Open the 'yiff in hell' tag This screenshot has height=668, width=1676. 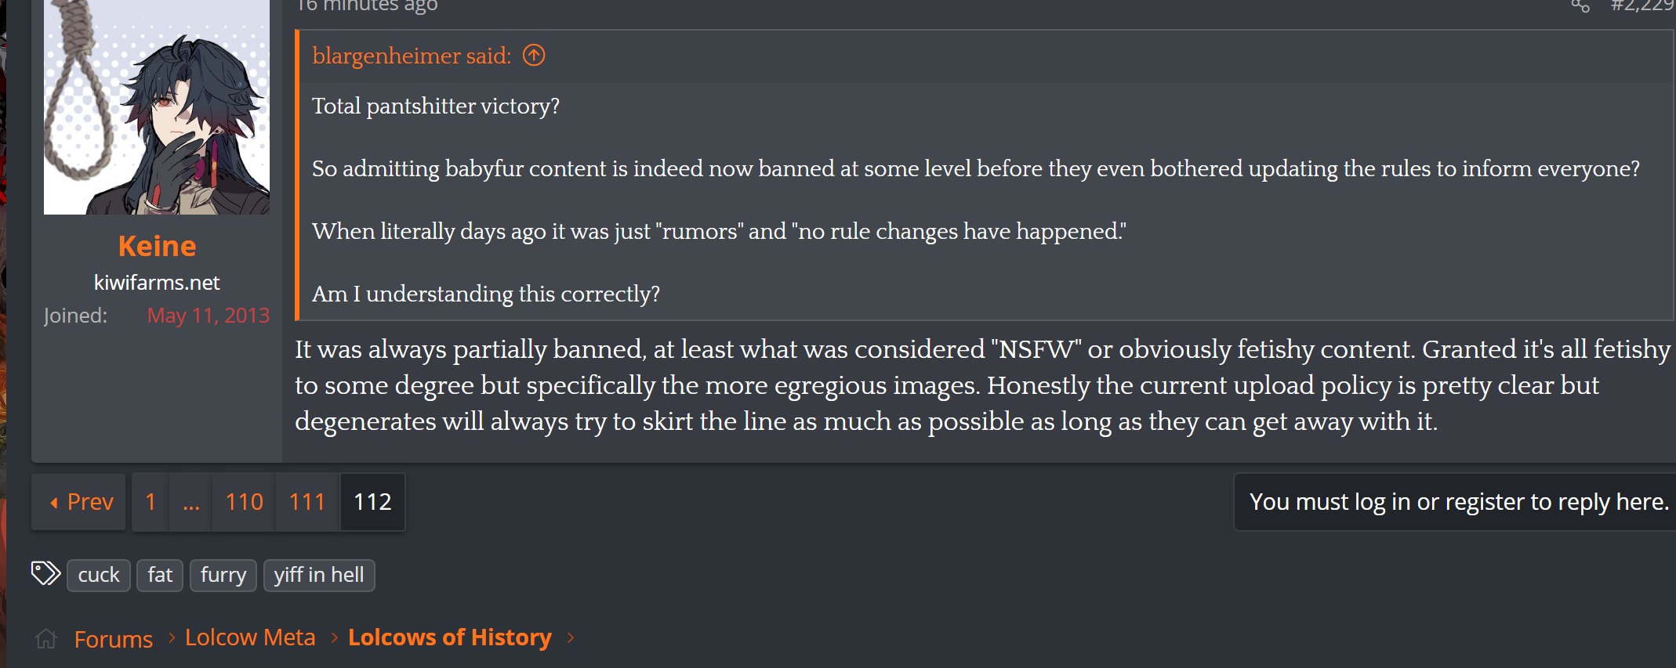coord(319,575)
